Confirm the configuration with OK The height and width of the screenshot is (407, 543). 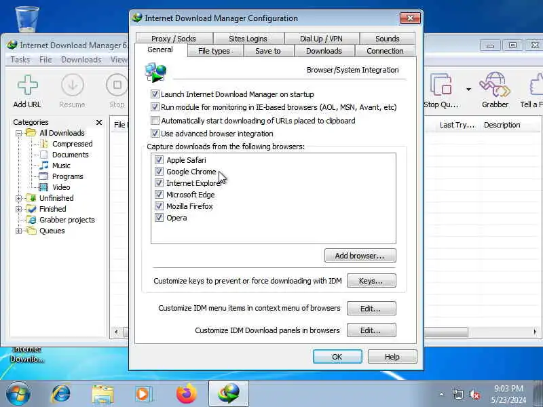337,357
